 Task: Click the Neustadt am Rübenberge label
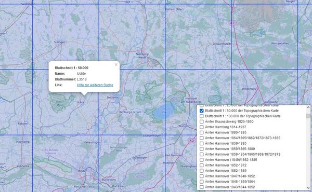point(191,100)
